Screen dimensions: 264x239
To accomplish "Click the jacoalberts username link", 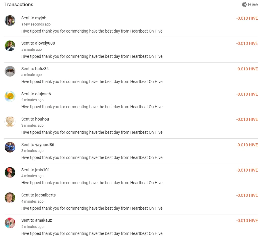I will point(45,195).
